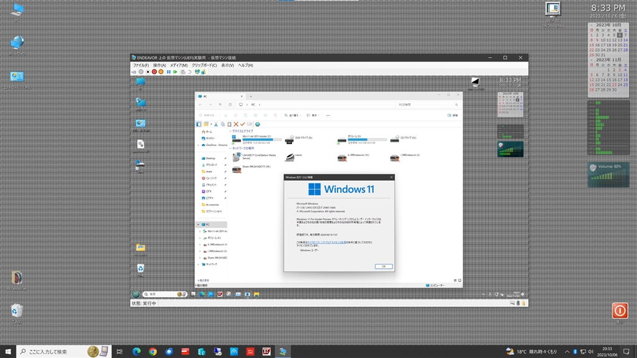This screenshot has width=637, height=358.
Task: Expand the Win11-64 UEFI tree node in sidebar
Action: 200,231
